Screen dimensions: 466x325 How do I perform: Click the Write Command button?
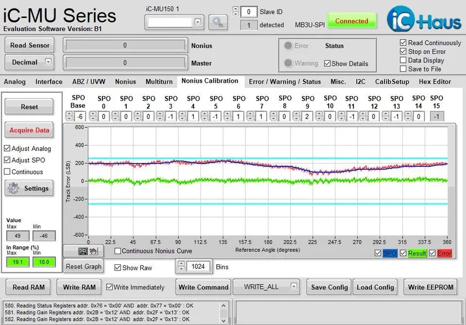tap(203, 287)
